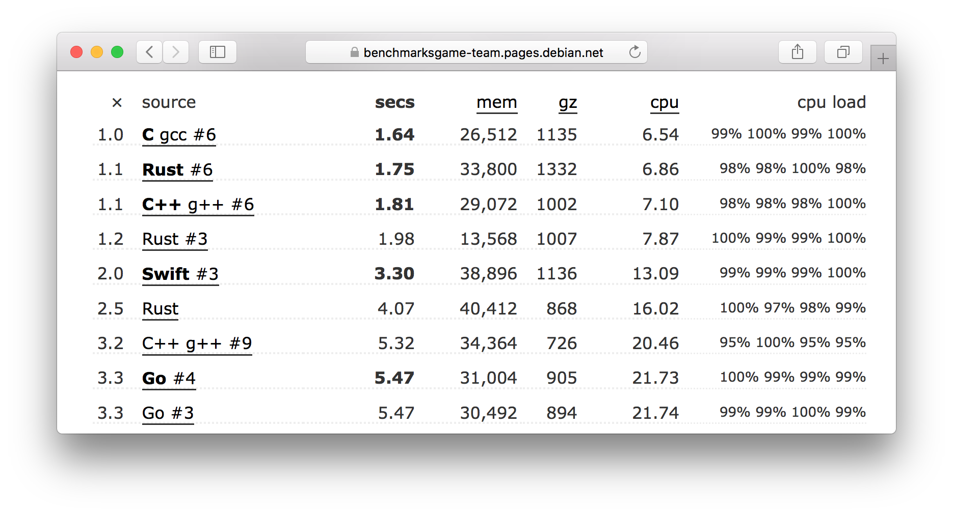Select the 13.09 cpu value
953x515 pixels.
click(x=655, y=274)
